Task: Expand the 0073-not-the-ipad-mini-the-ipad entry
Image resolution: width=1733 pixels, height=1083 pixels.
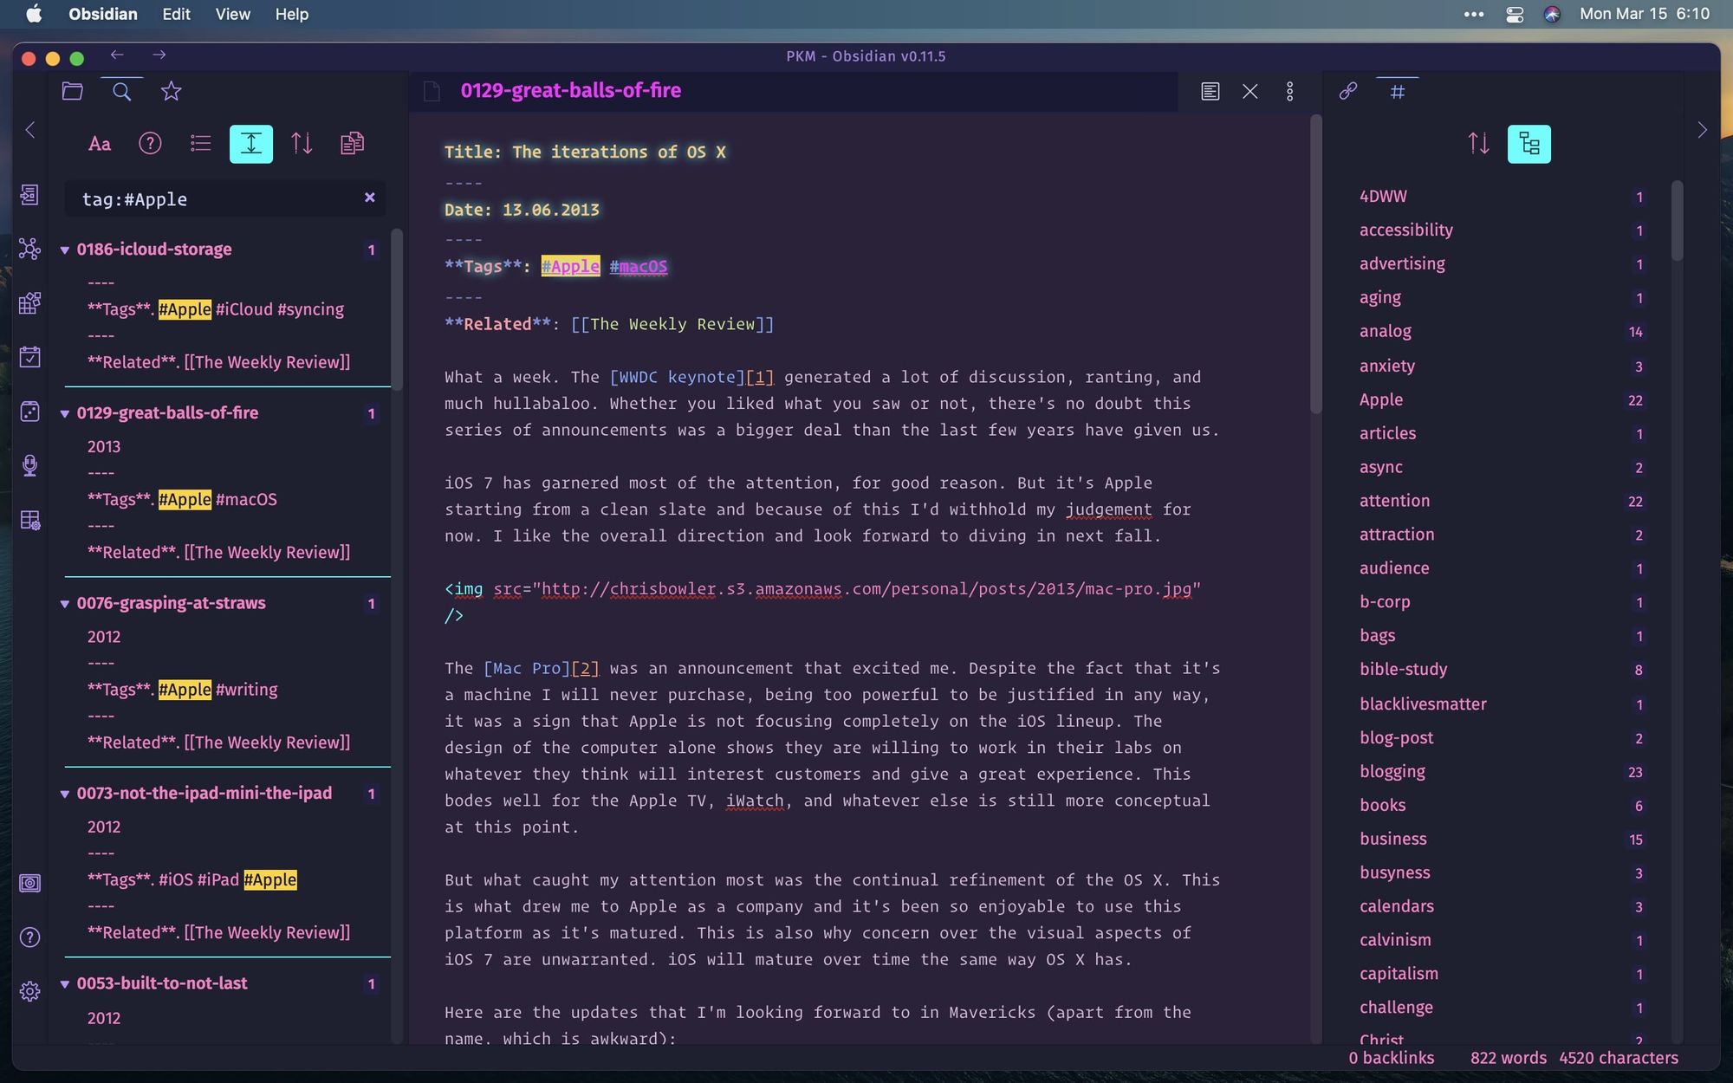Action: tap(63, 792)
